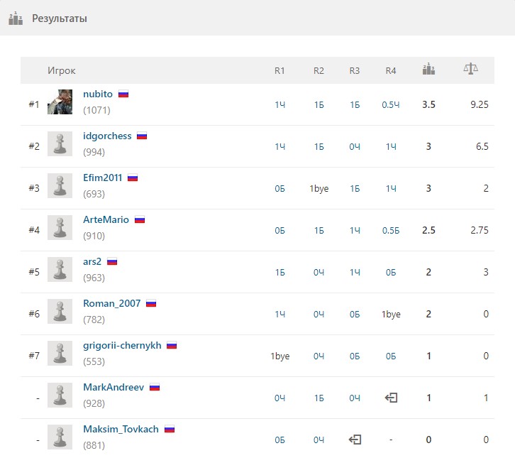Click the tie-break scales column header icon

point(470,69)
